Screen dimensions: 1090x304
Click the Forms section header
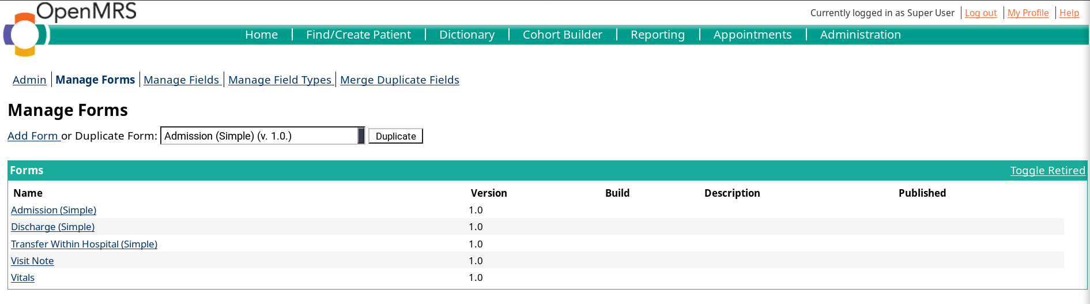click(27, 170)
